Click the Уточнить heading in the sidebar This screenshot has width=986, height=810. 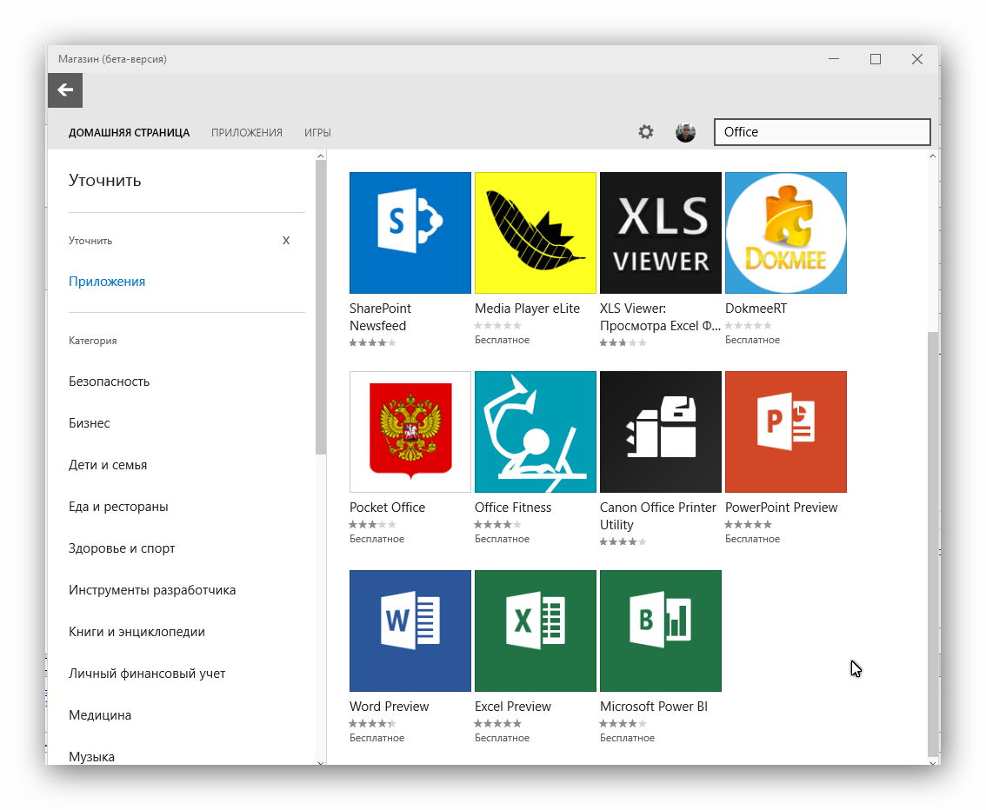105,181
